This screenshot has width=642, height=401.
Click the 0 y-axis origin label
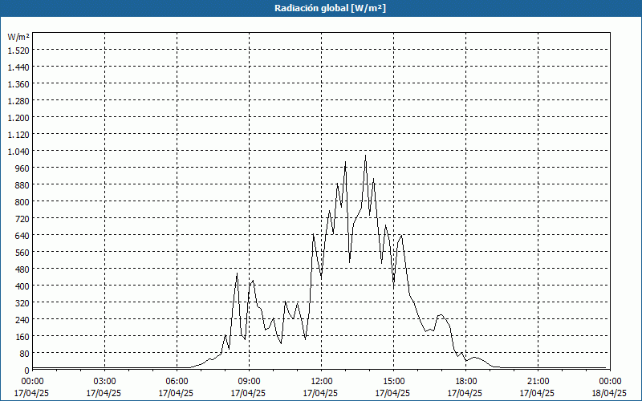click(x=27, y=371)
